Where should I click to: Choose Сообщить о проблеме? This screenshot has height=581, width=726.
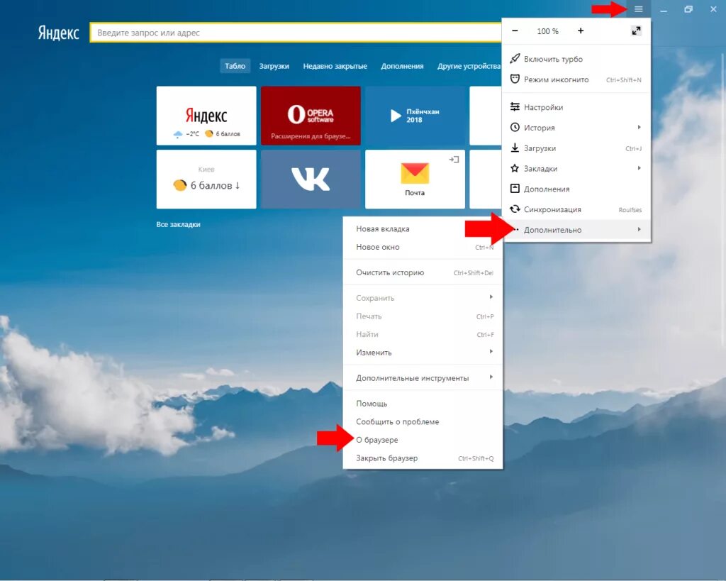pos(423,421)
